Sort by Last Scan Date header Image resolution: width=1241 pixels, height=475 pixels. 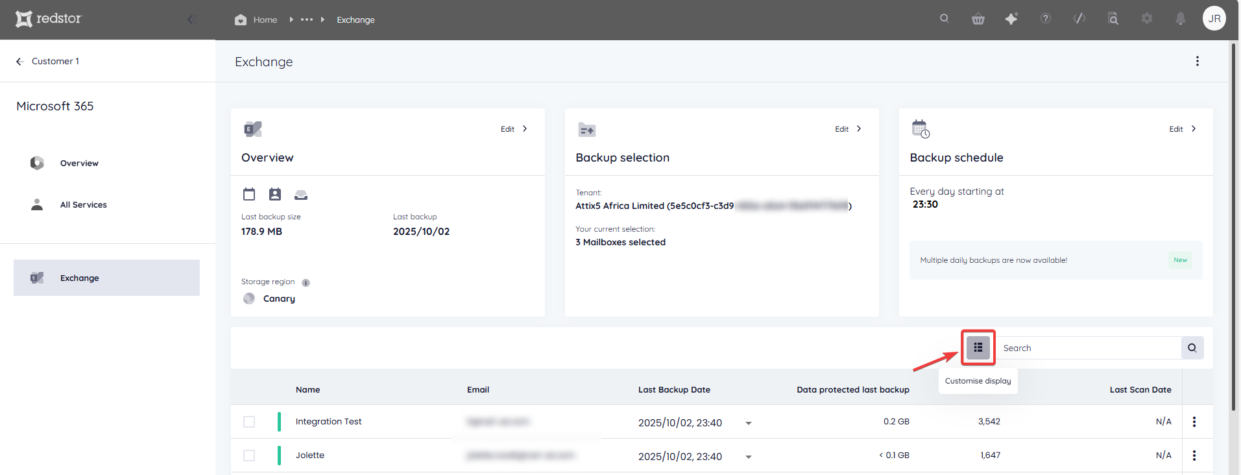point(1140,390)
